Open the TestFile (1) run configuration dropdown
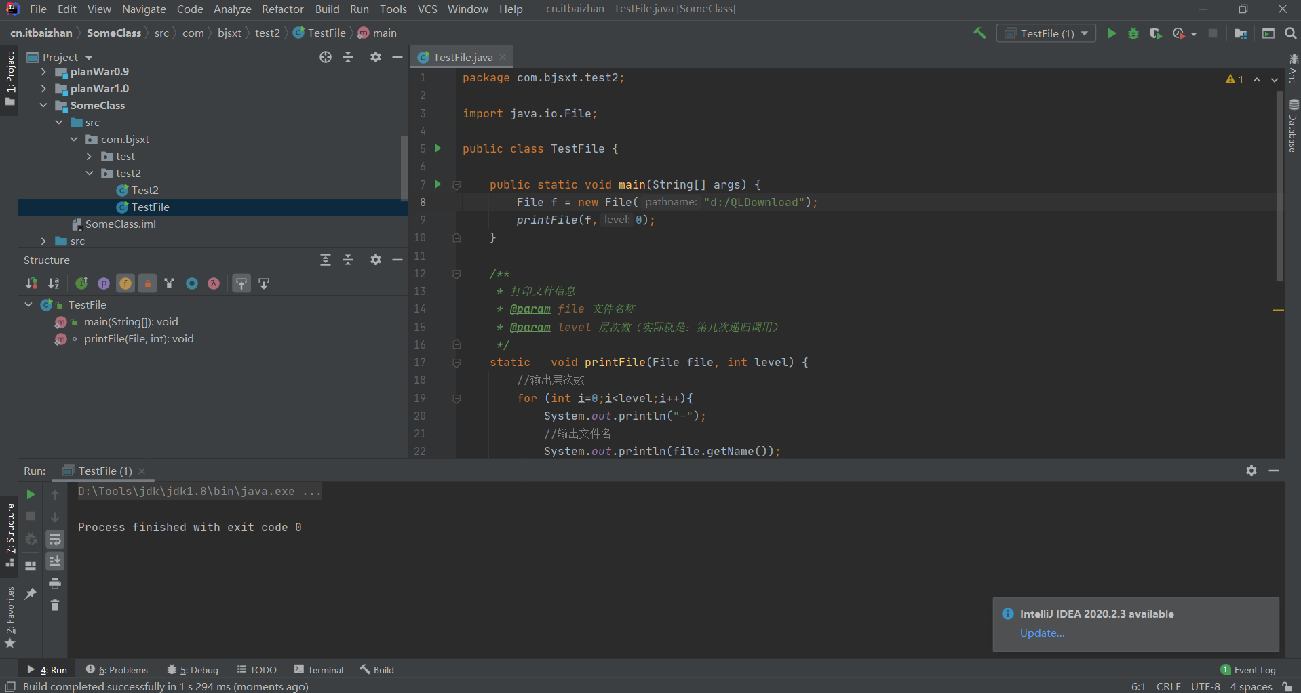This screenshot has width=1301, height=693. click(x=1046, y=33)
